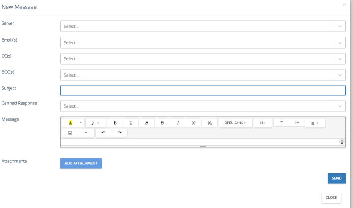Toggle italic text formatting

(x=178, y=123)
